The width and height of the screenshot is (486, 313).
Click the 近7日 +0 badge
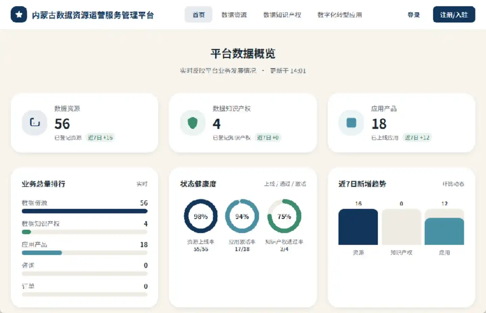click(x=267, y=137)
